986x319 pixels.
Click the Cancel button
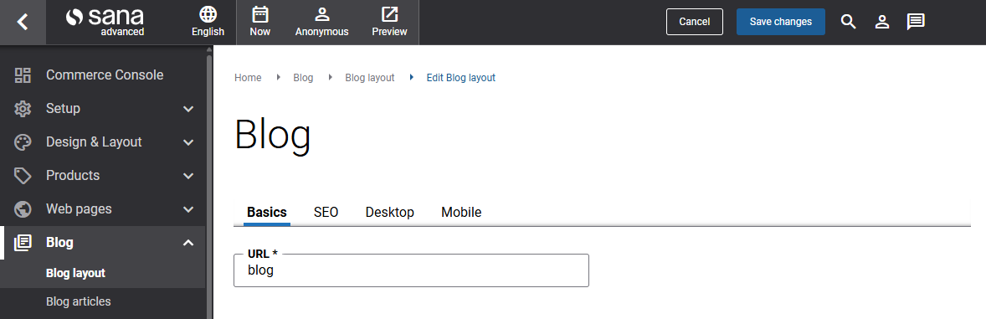pos(695,22)
